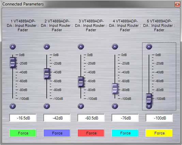This screenshot has height=145, width=182.
Task: Click the -16.5dB value field
Action: [23, 118]
